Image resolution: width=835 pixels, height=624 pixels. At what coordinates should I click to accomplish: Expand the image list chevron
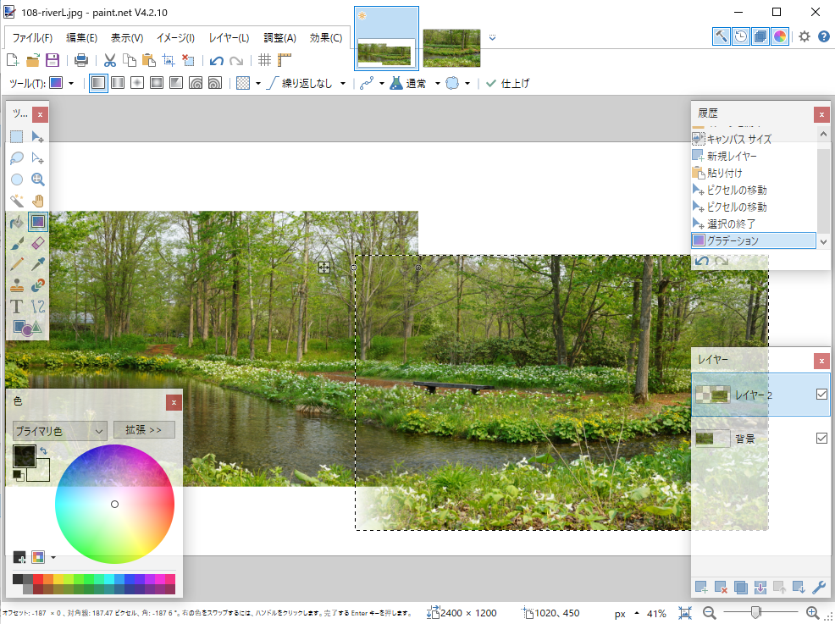coord(493,37)
